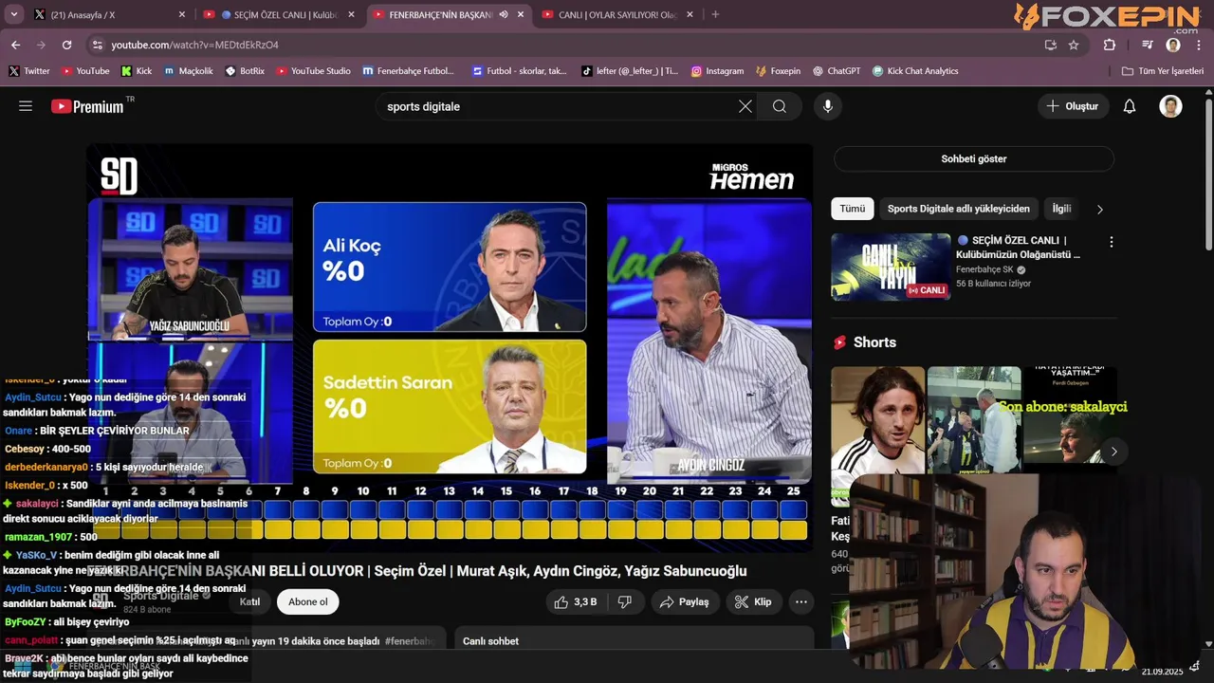Create a clip with Klip button

point(754,601)
